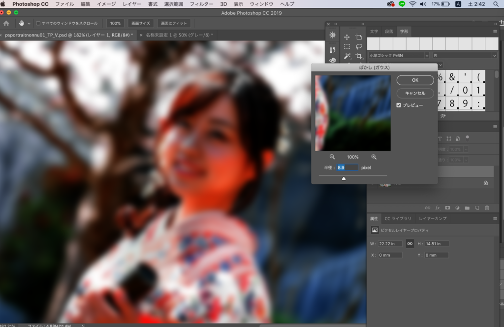Switch to the CC ライブラリ tab
504x327 pixels.
(x=398, y=219)
